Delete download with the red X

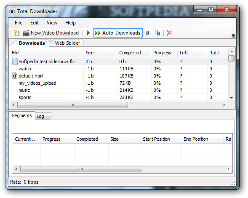pos(169,33)
